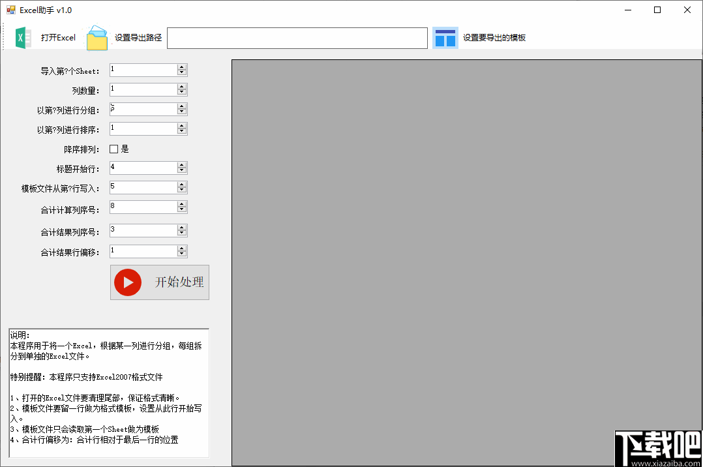Increment the 合计结果列序号 value
Screen dimensions: 703x467
pyautogui.click(x=182, y=226)
